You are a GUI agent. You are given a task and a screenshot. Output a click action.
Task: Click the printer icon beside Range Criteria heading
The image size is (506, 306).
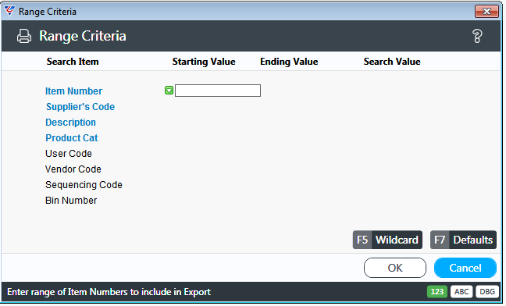[24, 36]
